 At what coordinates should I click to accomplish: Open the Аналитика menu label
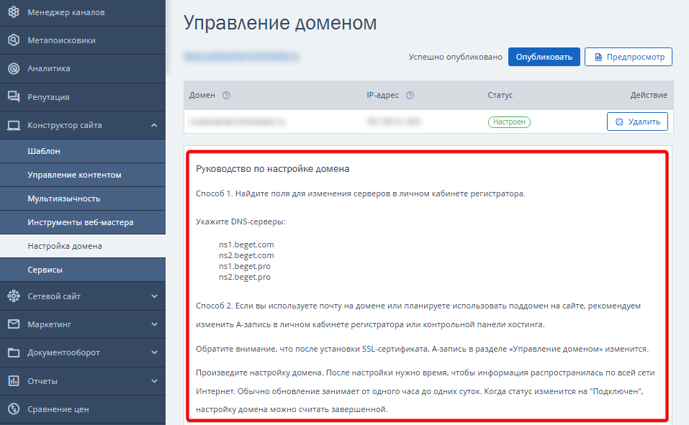click(x=49, y=68)
